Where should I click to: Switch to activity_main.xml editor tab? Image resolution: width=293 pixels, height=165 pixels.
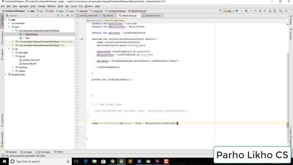(x=88, y=16)
